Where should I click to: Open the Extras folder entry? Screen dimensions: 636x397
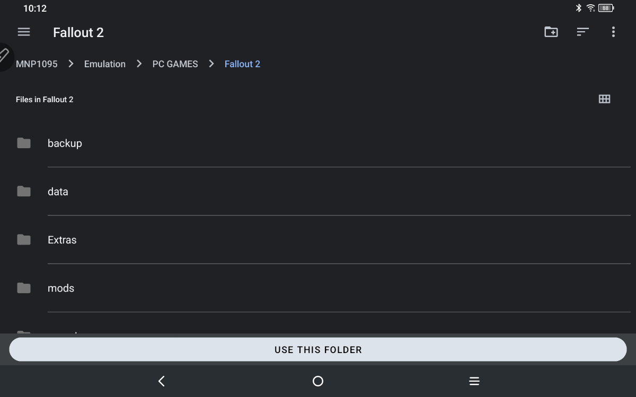point(62,239)
